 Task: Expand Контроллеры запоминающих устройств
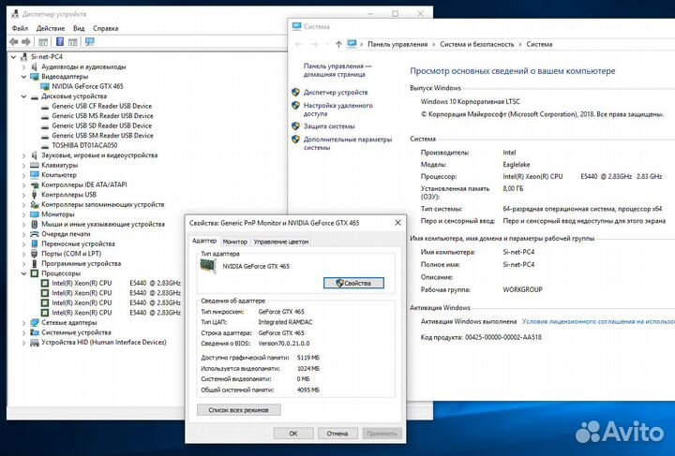tap(24, 204)
